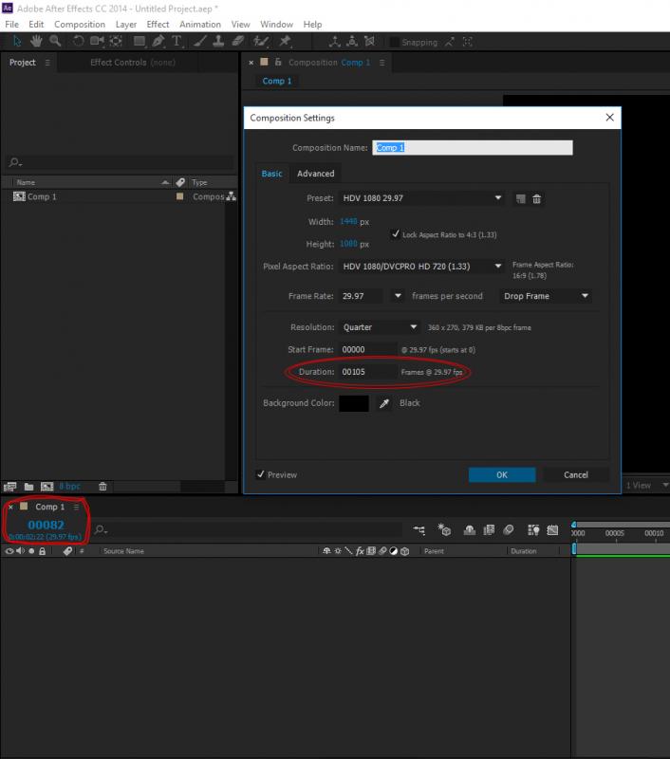Open the Preset dropdown HDV 1080 29.97
Viewport: 670px width, 759px height.
(420, 198)
